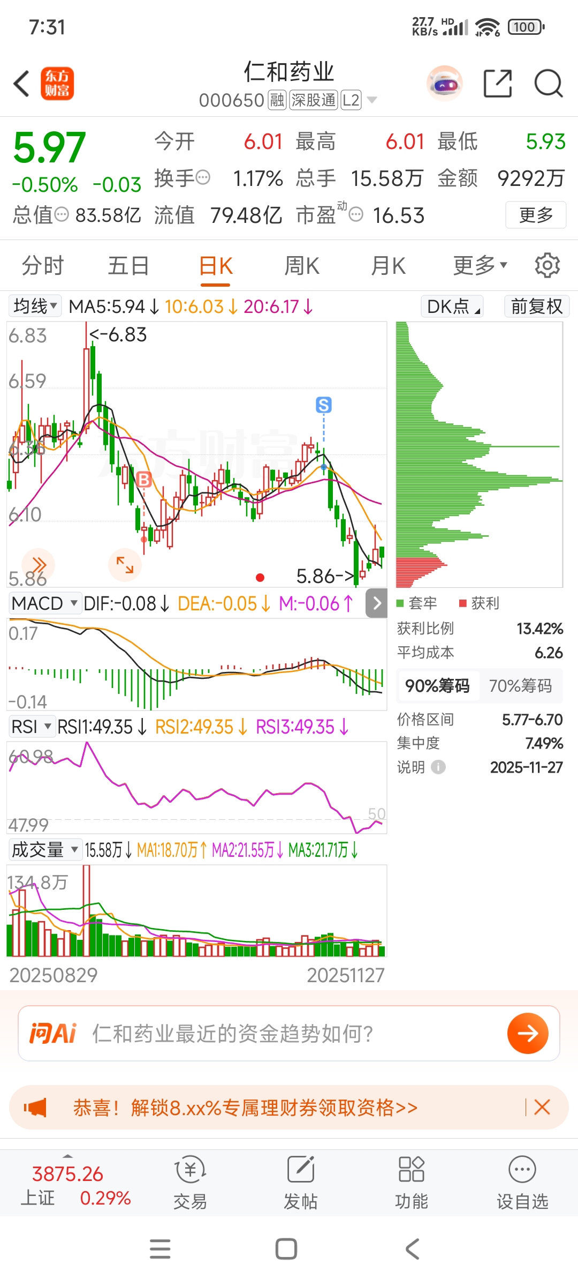Tap Android recent apps menu button
This screenshot has height=1286, width=578.
160,1249
